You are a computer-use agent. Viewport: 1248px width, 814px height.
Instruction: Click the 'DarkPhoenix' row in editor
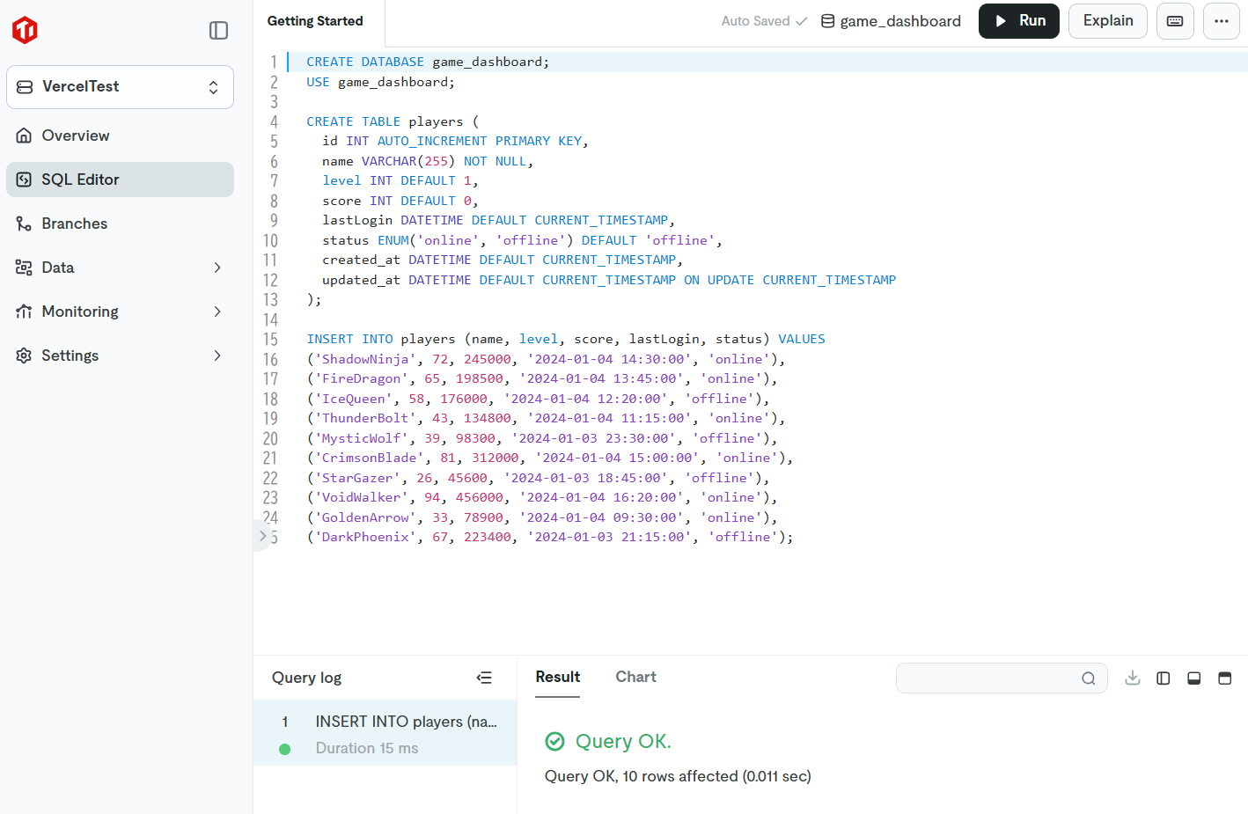(549, 537)
